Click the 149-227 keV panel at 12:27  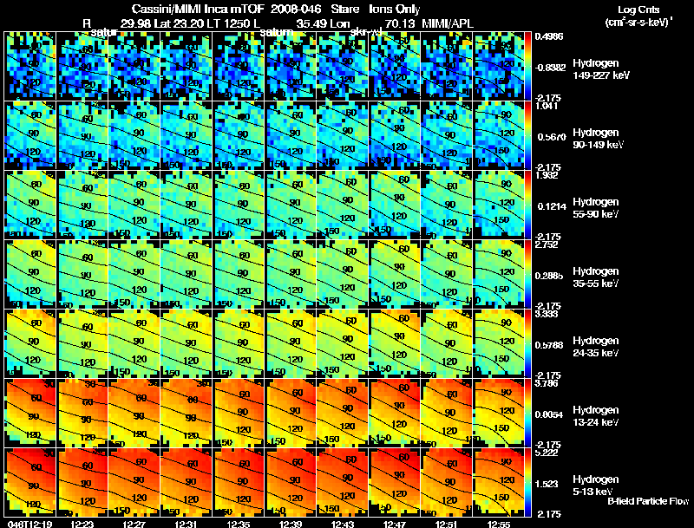[134, 67]
